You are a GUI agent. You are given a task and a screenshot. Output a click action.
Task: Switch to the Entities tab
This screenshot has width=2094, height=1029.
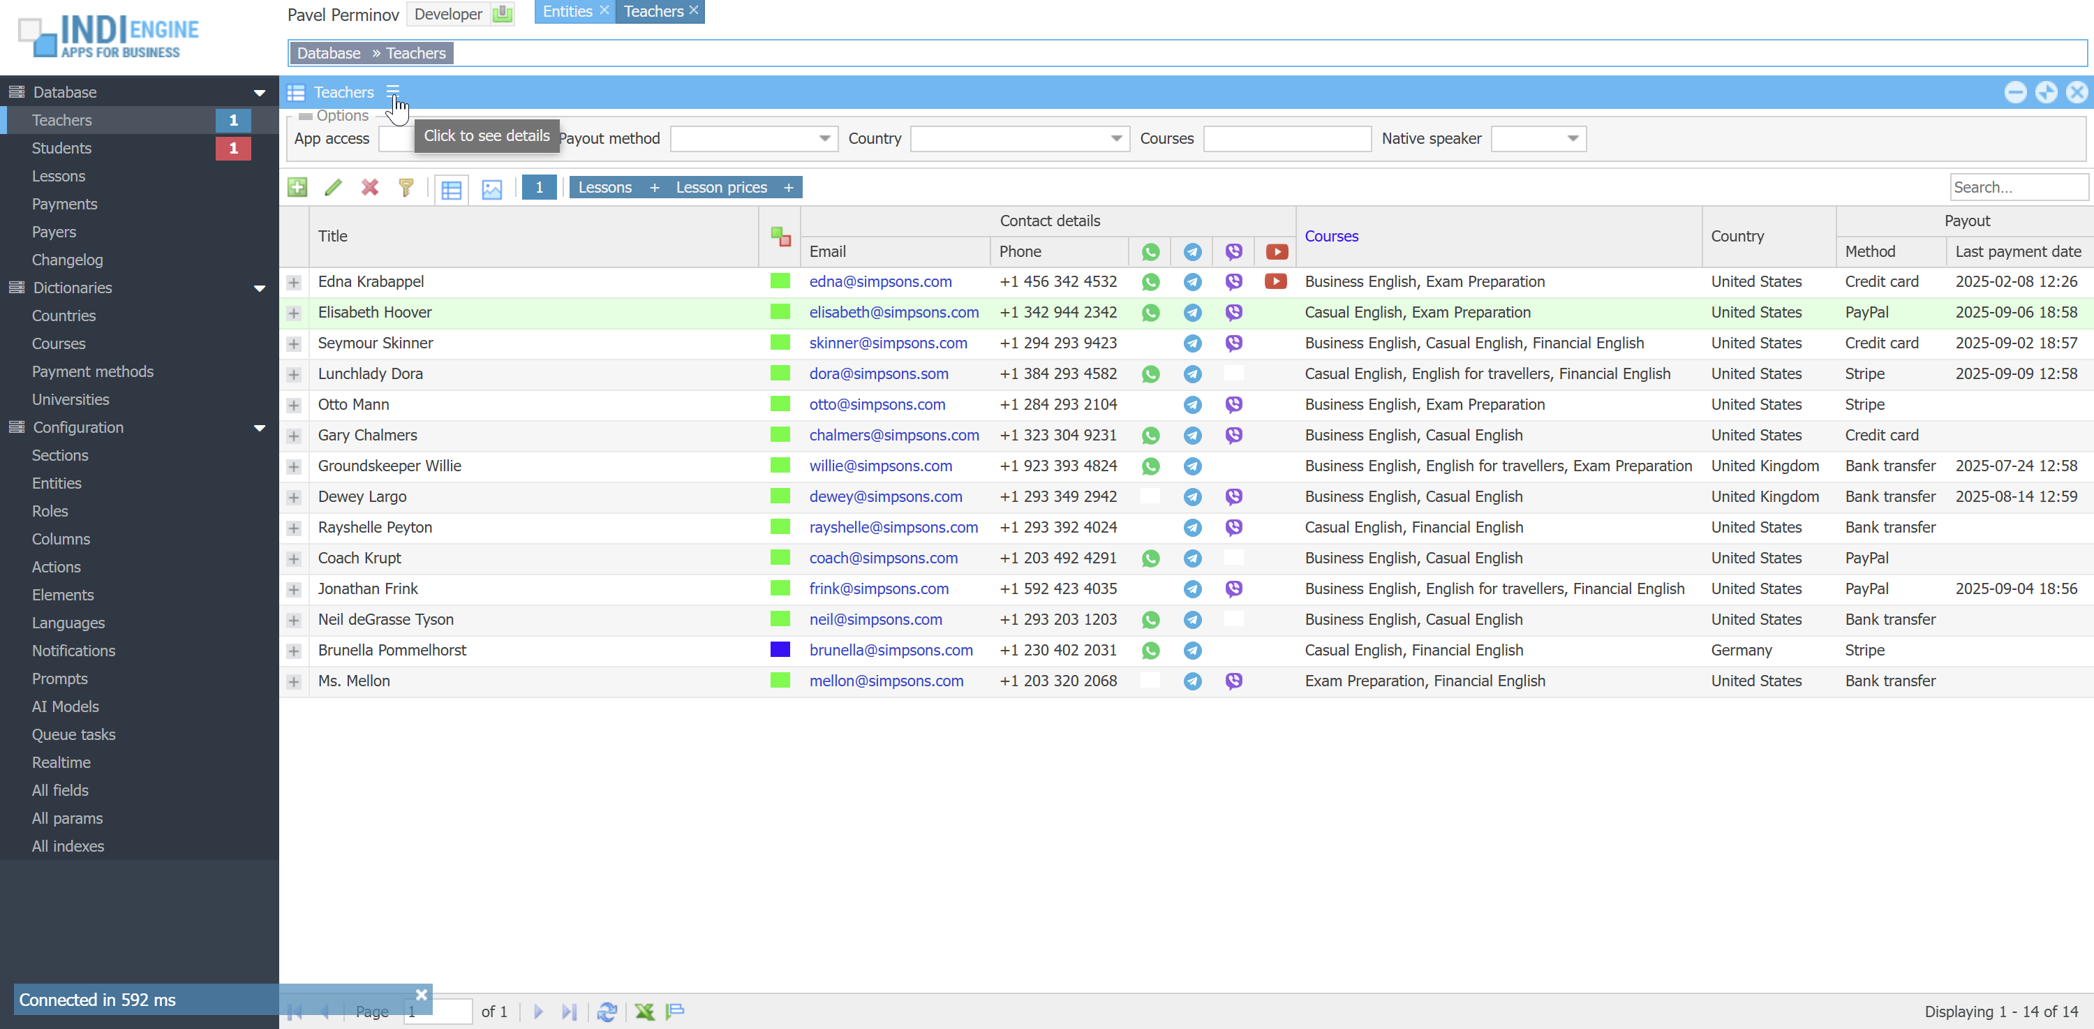coord(567,11)
